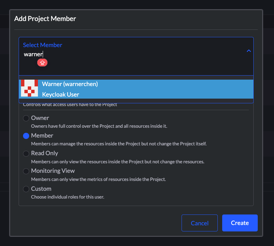This screenshot has width=274, height=246.
Task: Click the Select Member field label
Action: point(43,45)
